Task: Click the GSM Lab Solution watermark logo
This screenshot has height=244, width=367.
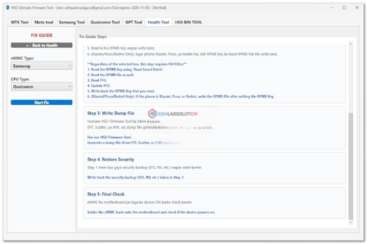Action: tap(172, 114)
